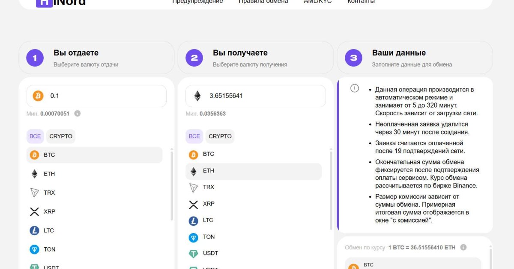
Task: Click the exchange rate 1 BTC = 36.51556410 ETH
Action: tap(422, 248)
